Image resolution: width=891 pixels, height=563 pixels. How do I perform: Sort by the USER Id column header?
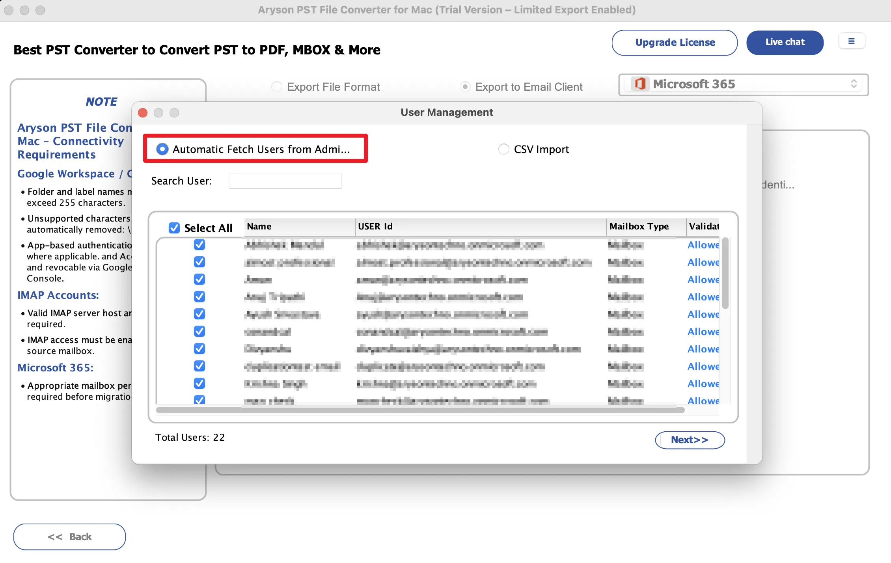(481, 227)
